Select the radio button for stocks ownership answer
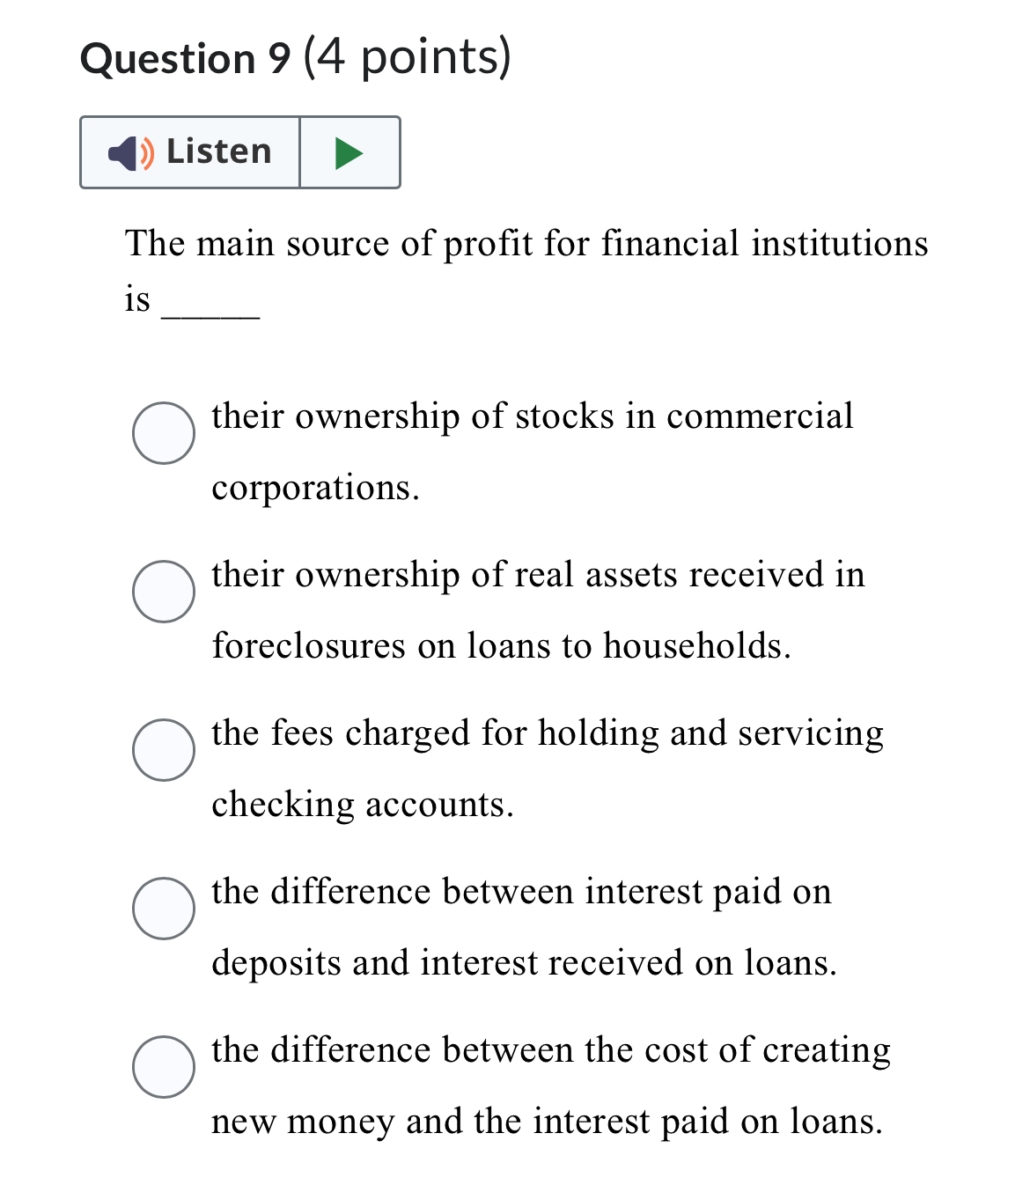 (x=163, y=433)
